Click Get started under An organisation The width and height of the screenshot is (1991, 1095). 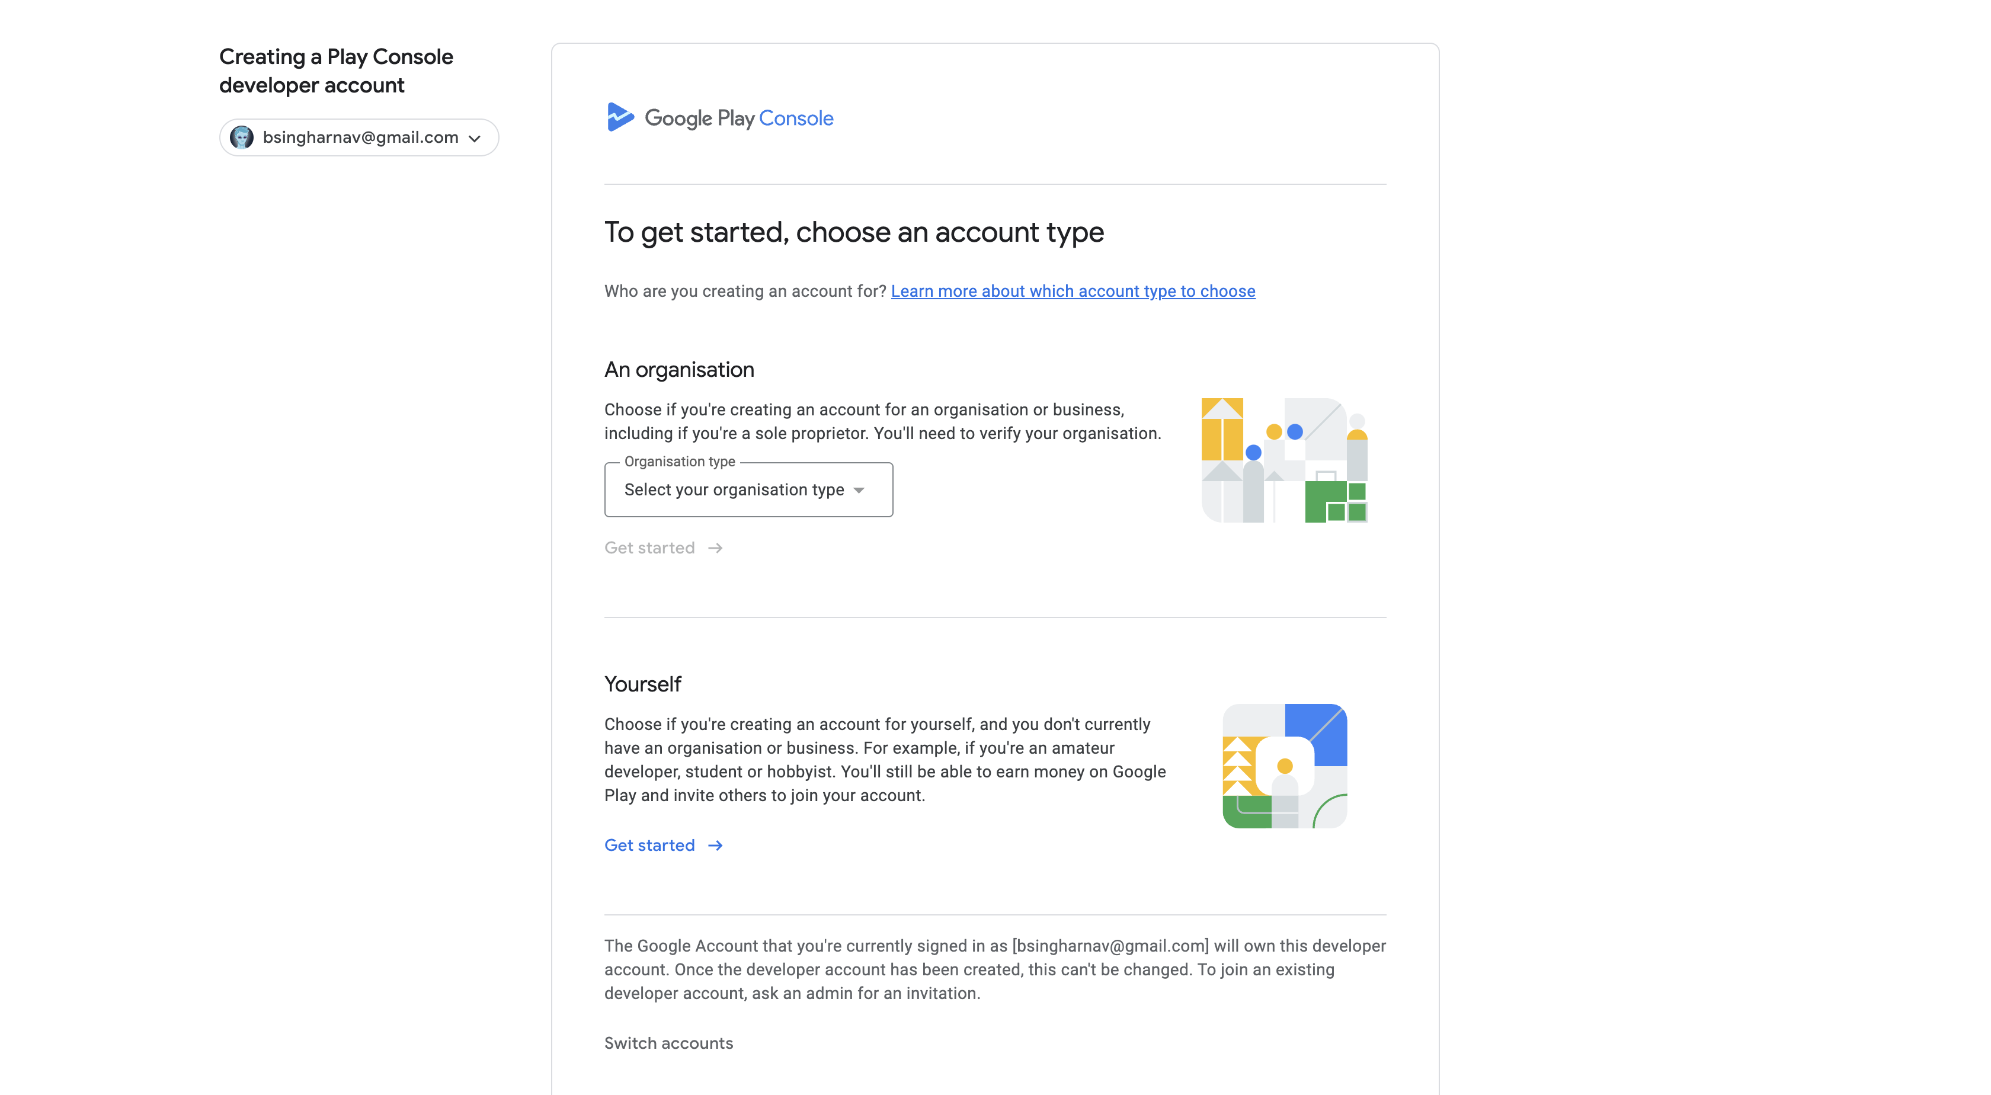pos(663,548)
